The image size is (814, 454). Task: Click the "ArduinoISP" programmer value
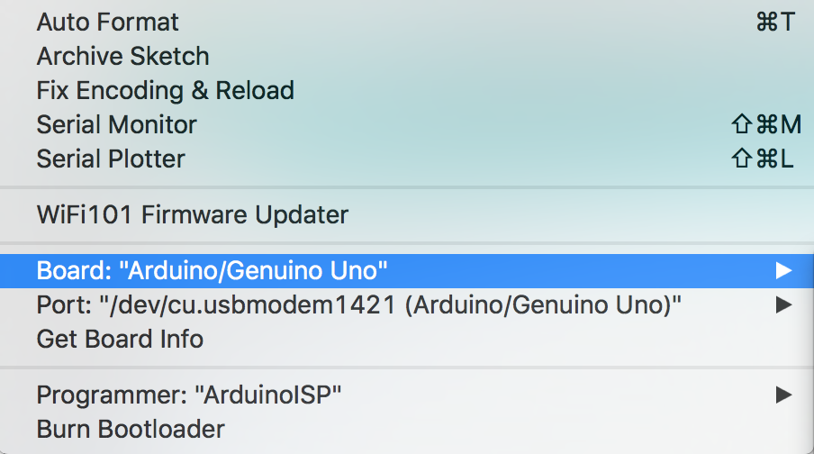click(267, 395)
